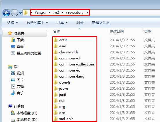Click the greyed Forward arrow button
The height and width of the screenshot is (122, 160).
[x=14, y=13]
